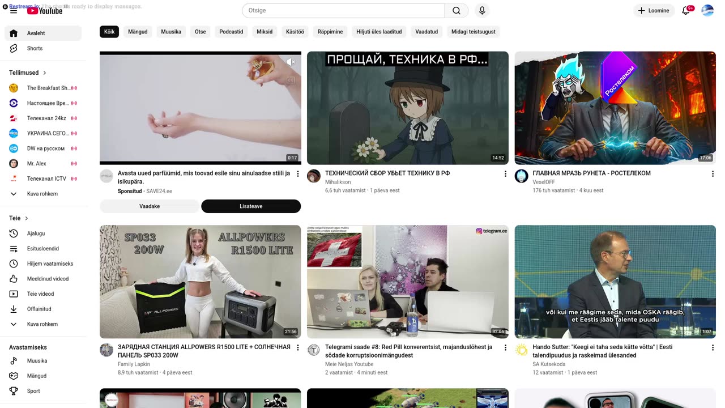Select Midagi teistsugust filter chip
725x408 pixels.
[x=474, y=32]
